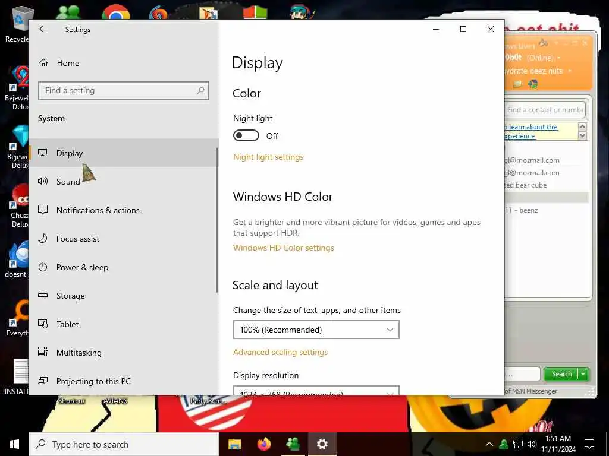
Task: Select the 'ted bear cube' contact in Messenger
Action: (x=525, y=185)
